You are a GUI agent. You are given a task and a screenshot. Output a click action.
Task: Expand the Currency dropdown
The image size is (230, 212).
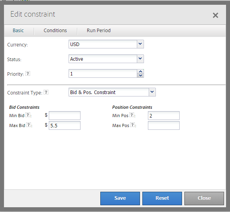point(140,44)
